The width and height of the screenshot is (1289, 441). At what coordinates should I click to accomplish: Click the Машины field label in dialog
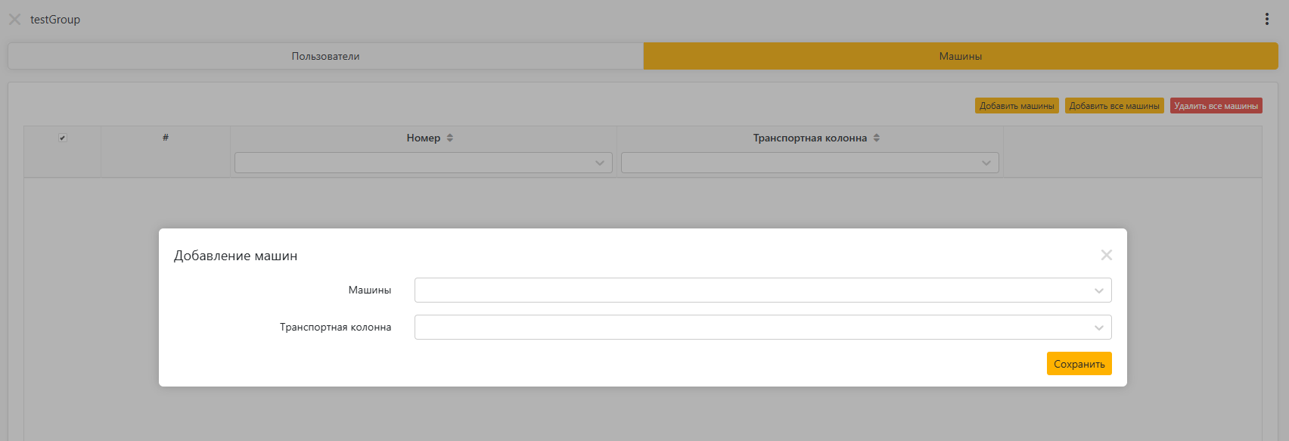pos(369,290)
